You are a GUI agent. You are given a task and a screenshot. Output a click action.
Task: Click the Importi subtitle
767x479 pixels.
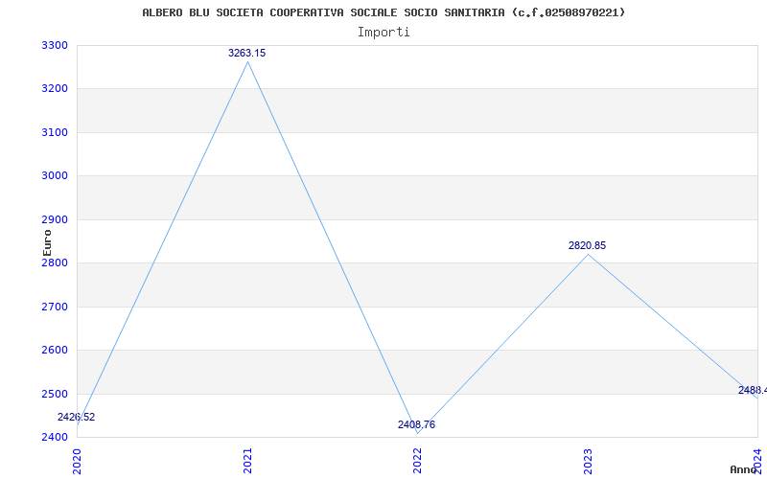[x=383, y=33]
